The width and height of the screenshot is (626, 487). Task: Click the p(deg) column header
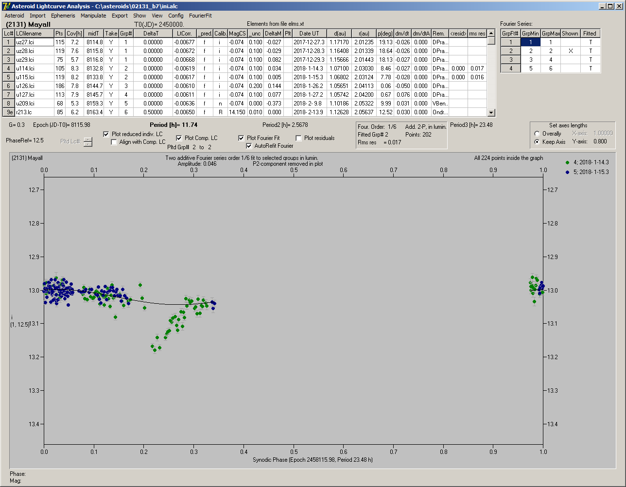click(385, 34)
